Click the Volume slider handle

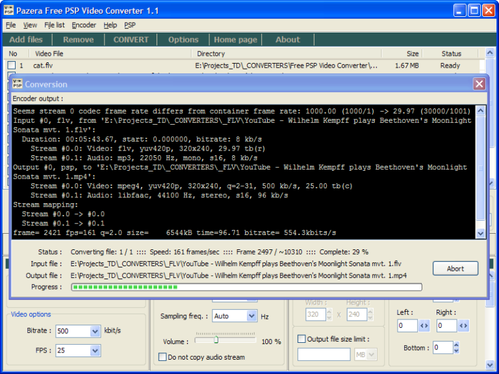(216, 340)
